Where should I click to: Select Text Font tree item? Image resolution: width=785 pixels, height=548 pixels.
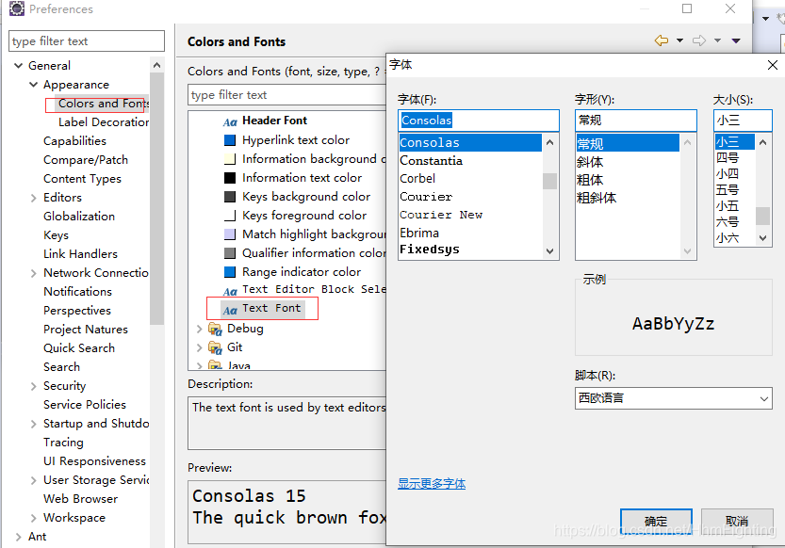(x=271, y=309)
